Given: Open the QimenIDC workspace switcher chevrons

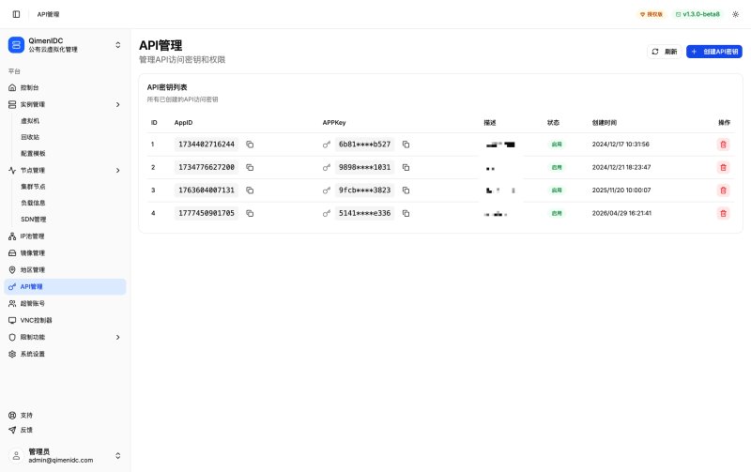Looking at the screenshot, I should coord(118,45).
